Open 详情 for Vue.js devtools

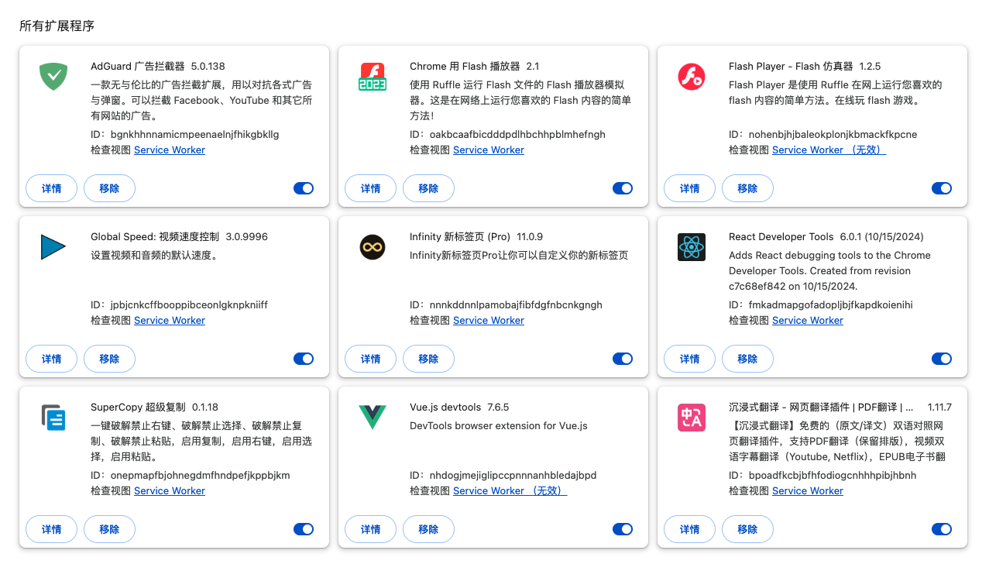coord(371,529)
